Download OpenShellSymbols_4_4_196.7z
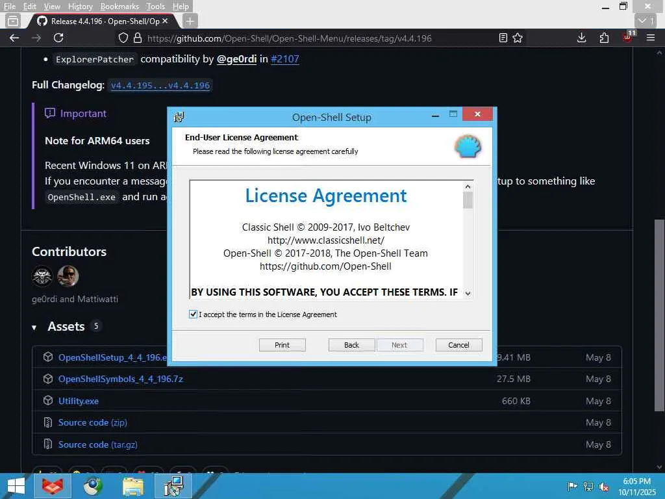Image resolution: width=665 pixels, height=499 pixels. tap(121, 379)
